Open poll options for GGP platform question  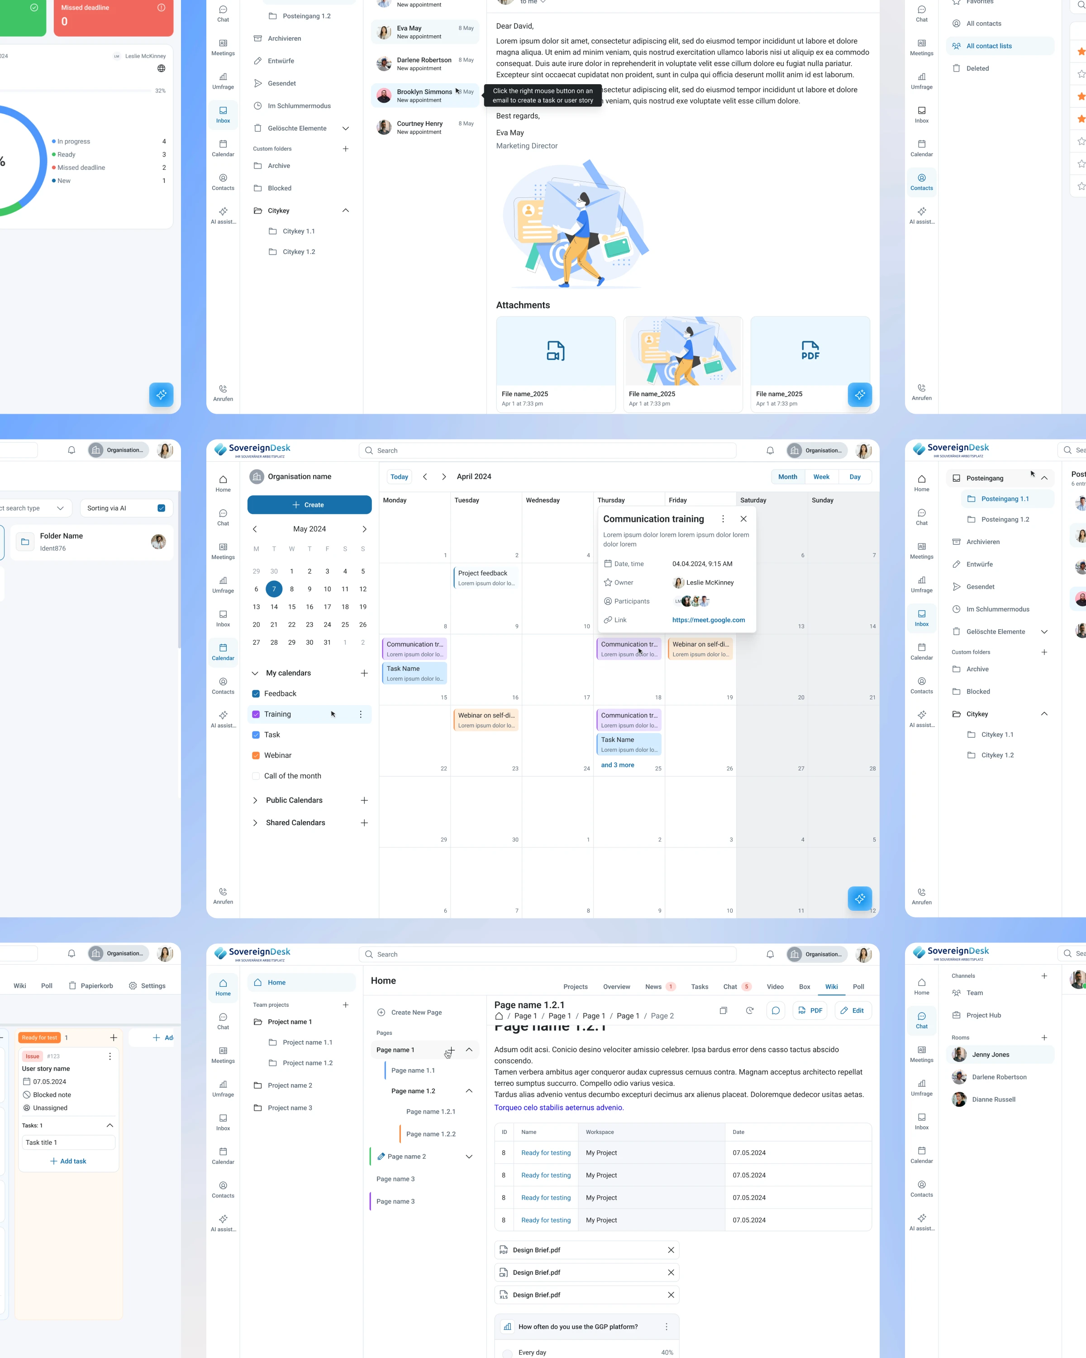(666, 1326)
